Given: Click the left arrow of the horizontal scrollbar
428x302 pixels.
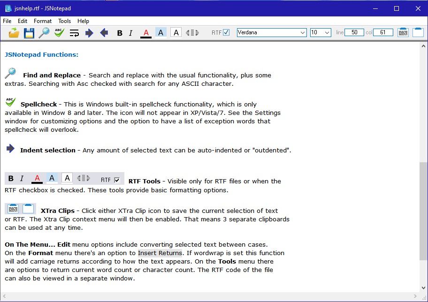Looking at the screenshot, I should click(x=4, y=296).
